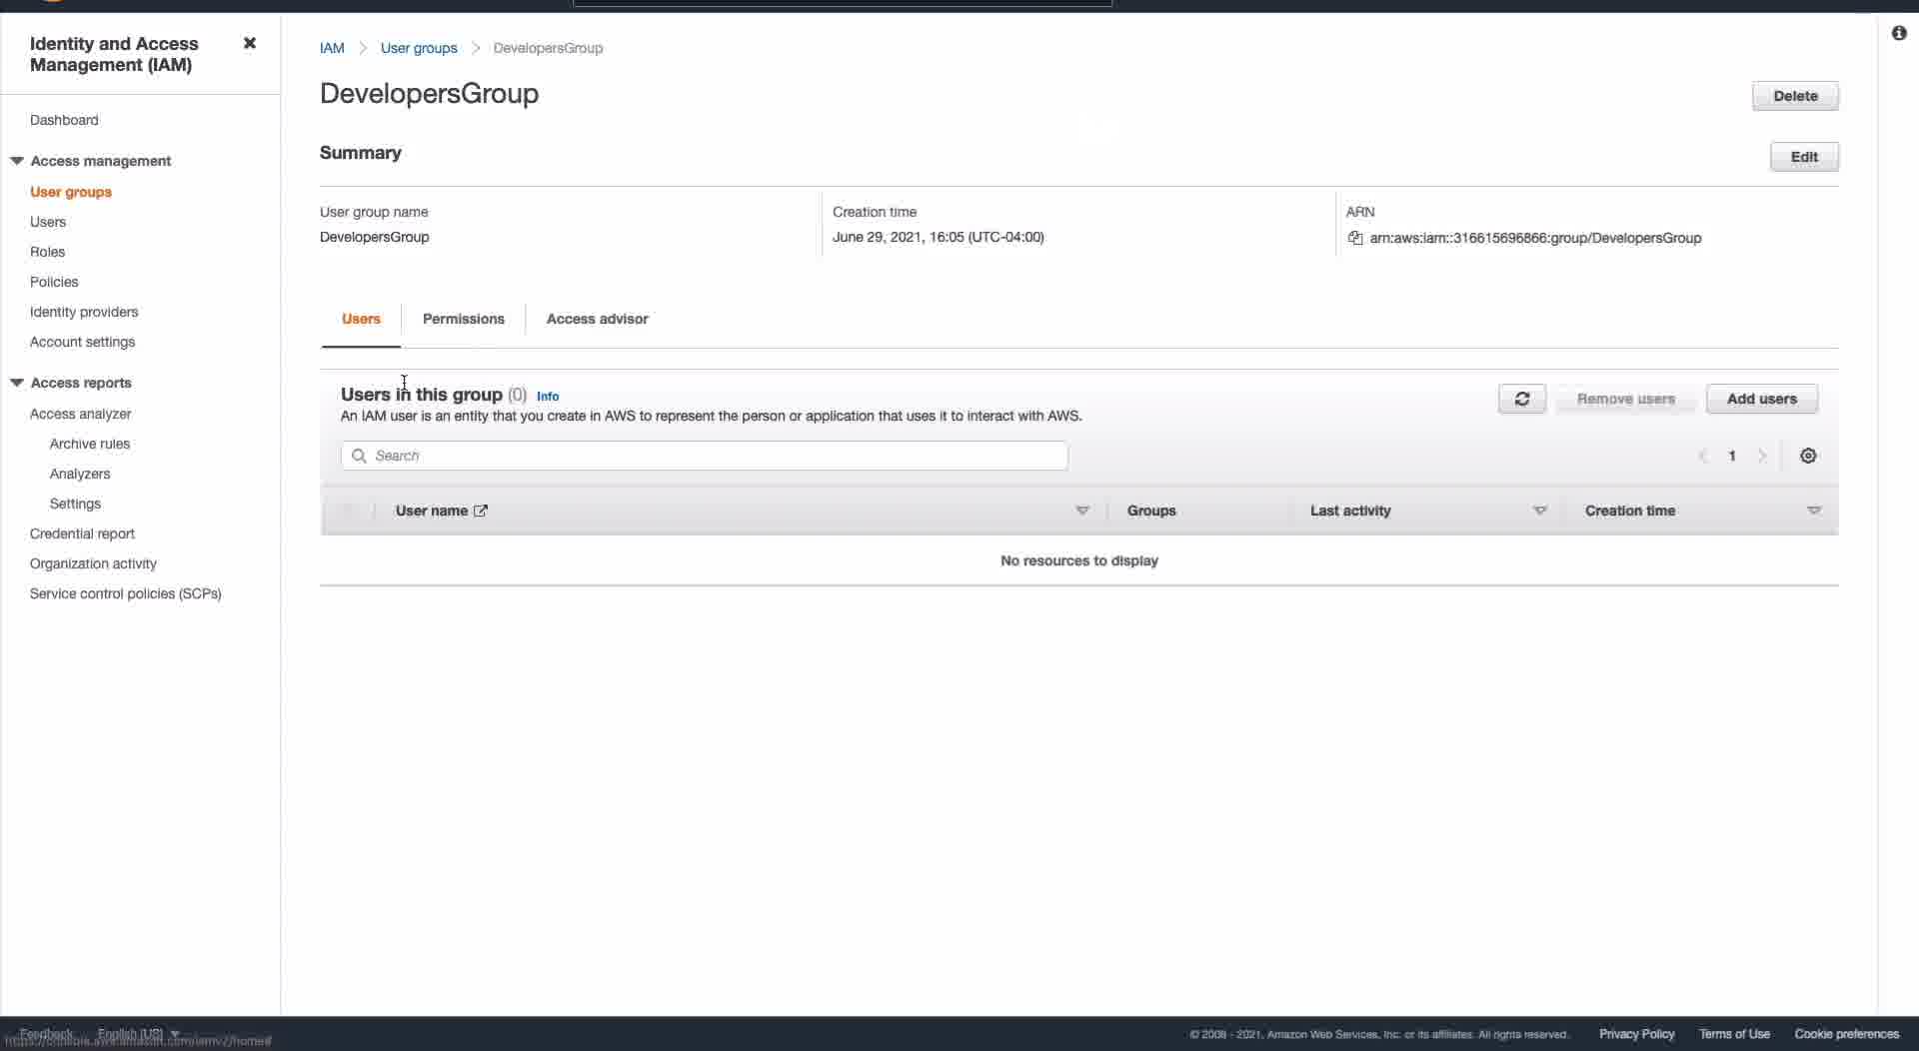Click the Groups column header

coord(1151,511)
